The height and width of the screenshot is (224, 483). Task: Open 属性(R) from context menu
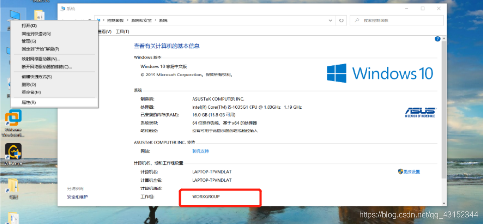click(x=54, y=102)
